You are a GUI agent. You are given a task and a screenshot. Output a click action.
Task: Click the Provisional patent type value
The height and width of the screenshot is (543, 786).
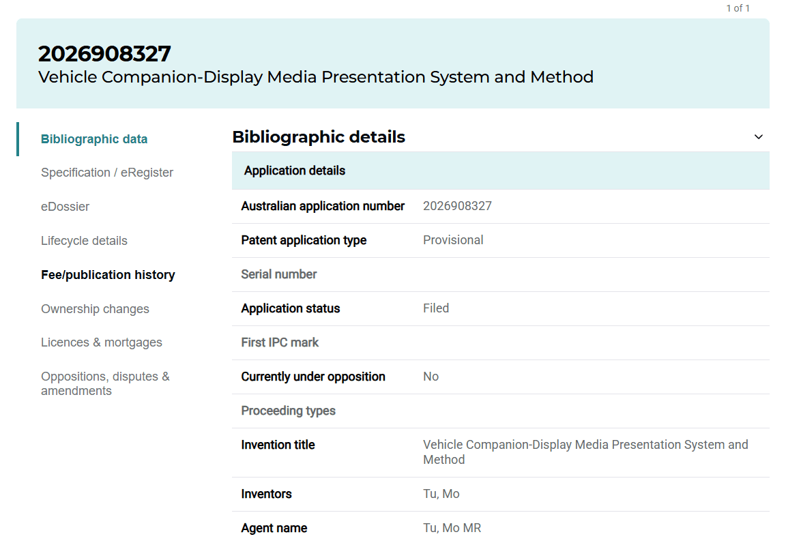(x=453, y=240)
